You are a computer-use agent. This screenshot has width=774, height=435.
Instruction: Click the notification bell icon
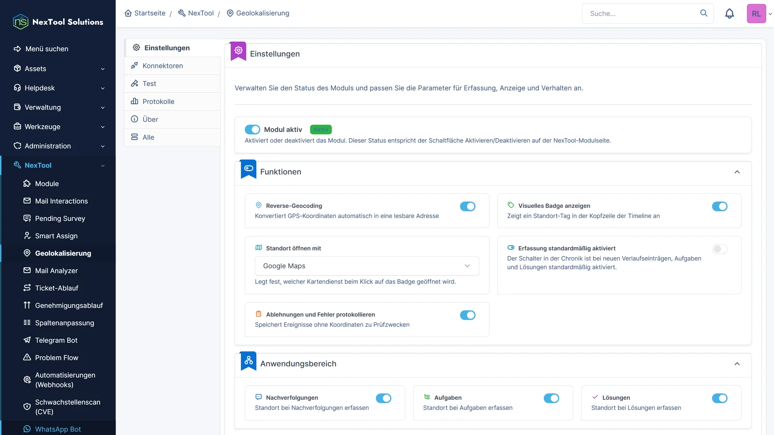tap(729, 14)
